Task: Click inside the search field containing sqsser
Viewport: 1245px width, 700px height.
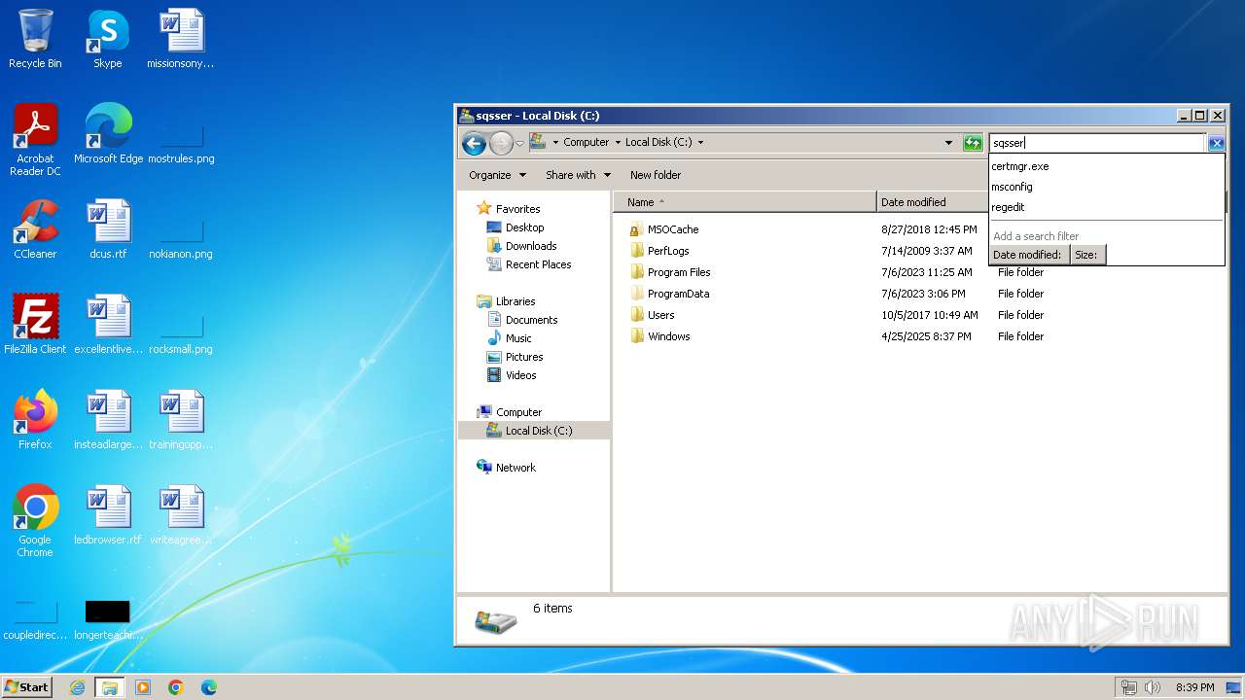Action: (x=1097, y=143)
